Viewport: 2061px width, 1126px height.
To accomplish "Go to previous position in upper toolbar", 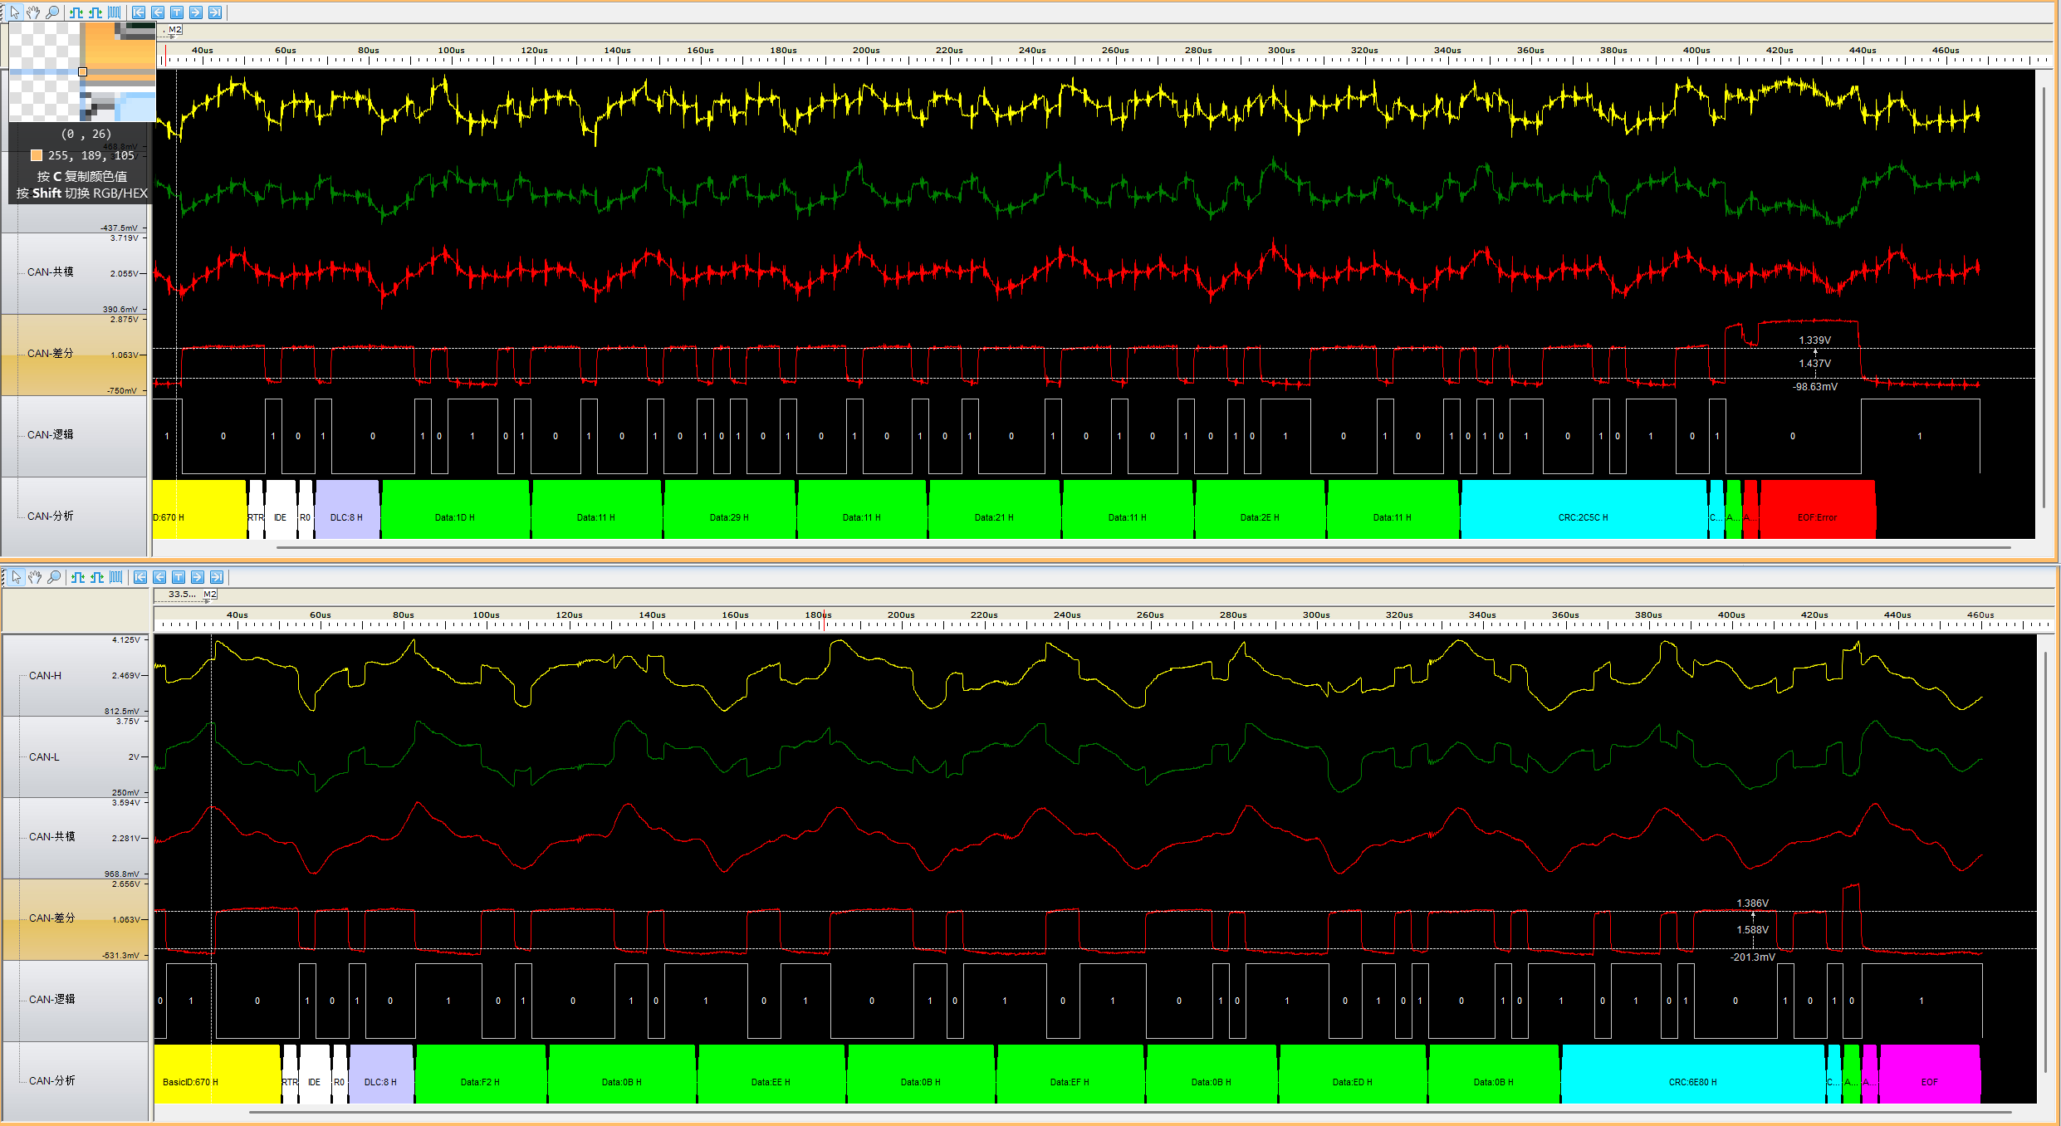I will [x=158, y=12].
